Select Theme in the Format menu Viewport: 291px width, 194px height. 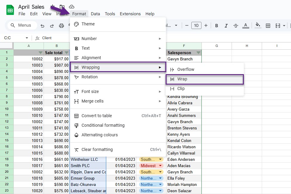coord(118,24)
